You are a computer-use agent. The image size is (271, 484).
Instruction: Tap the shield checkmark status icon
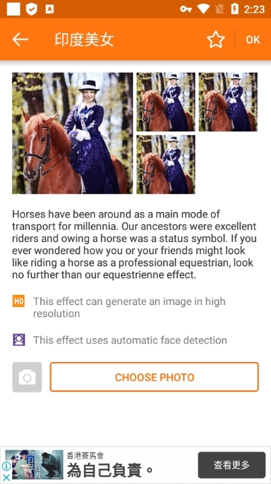point(31,9)
